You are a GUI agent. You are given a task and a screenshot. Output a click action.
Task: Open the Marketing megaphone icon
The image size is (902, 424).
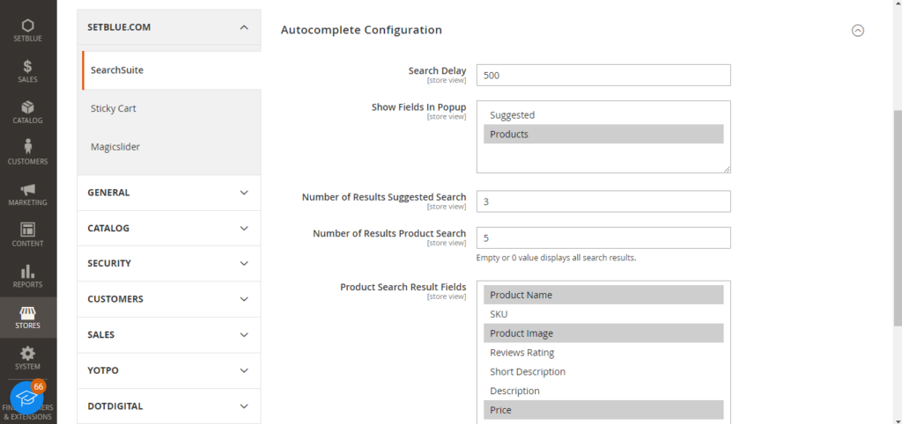[x=27, y=194]
